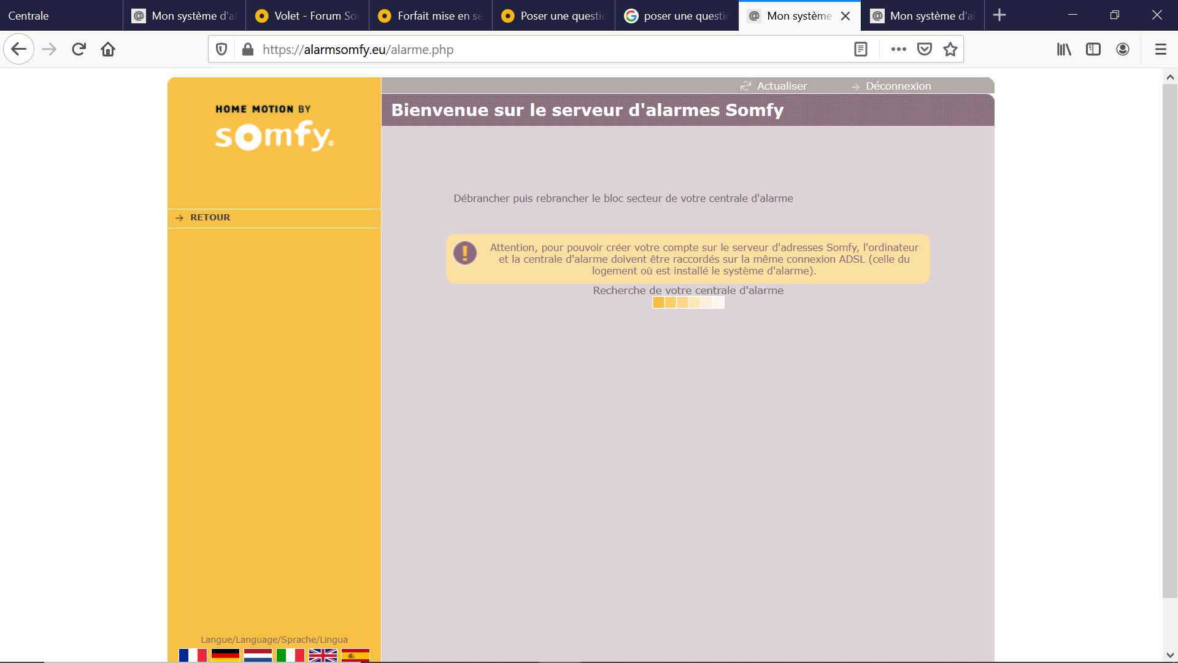Reload the page with the refresh icon

tap(79, 49)
